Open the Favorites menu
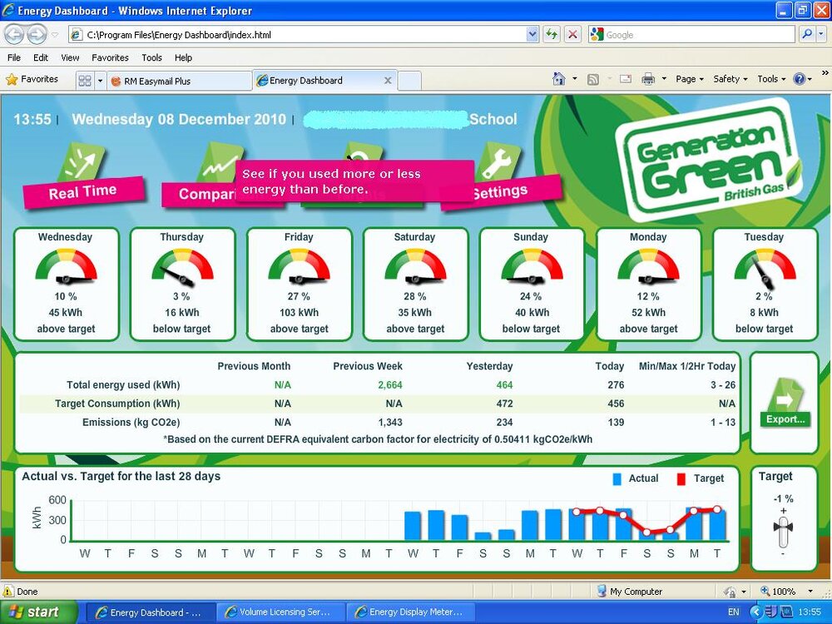Viewport: 832px width, 624px height. click(110, 57)
